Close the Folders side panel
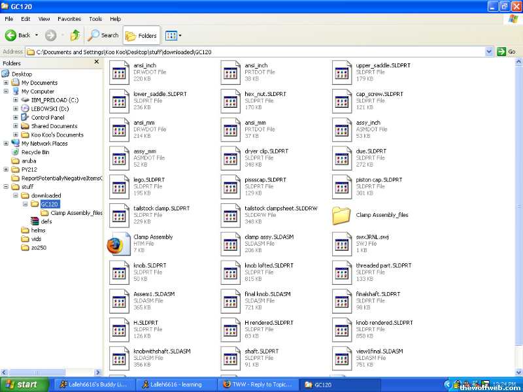The width and height of the screenshot is (523, 392). coord(97,62)
